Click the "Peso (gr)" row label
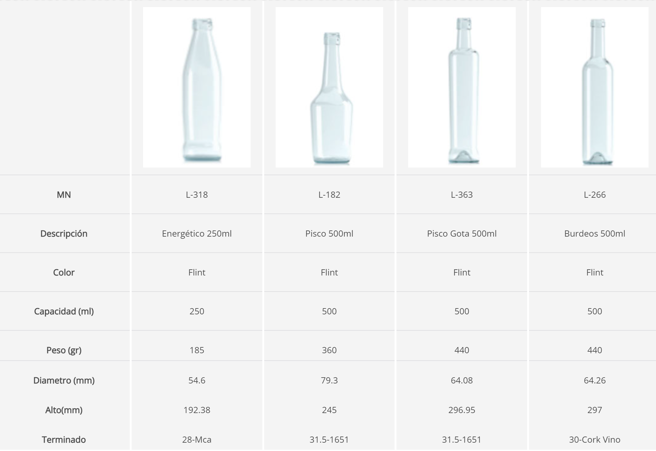Image resolution: width=656 pixels, height=451 pixels. (x=64, y=350)
